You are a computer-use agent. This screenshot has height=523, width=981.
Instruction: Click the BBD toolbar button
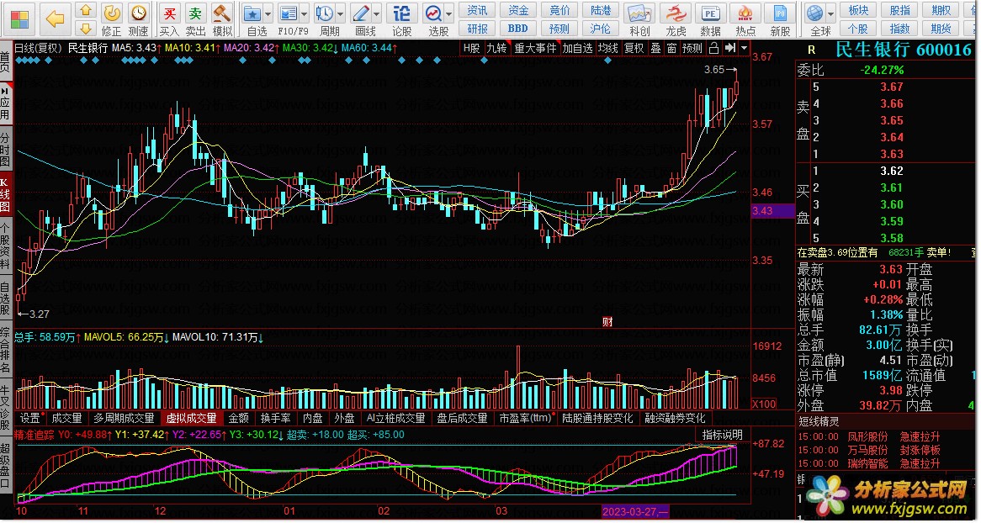pyautogui.click(x=518, y=28)
